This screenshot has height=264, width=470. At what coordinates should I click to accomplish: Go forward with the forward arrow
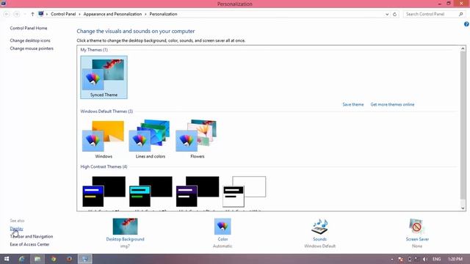[17, 14]
